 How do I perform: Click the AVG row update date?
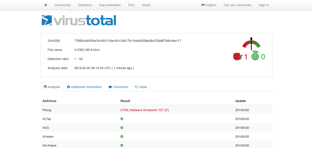point(242,128)
